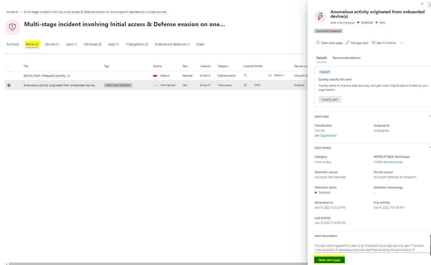Click the incident shield icon
This screenshot has height=265, width=431.
[x=12, y=27]
